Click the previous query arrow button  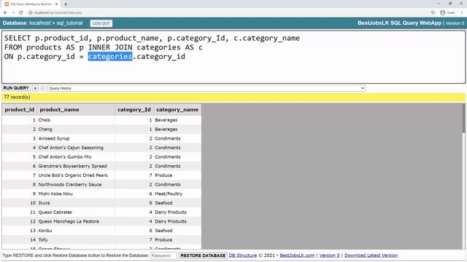35,88
